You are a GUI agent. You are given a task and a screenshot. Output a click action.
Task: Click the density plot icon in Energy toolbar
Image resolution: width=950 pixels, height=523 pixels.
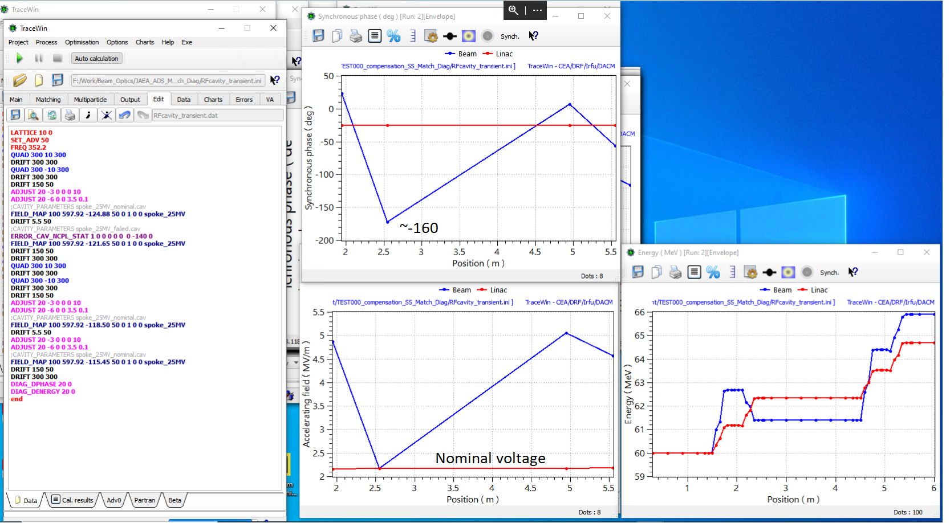click(x=788, y=272)
